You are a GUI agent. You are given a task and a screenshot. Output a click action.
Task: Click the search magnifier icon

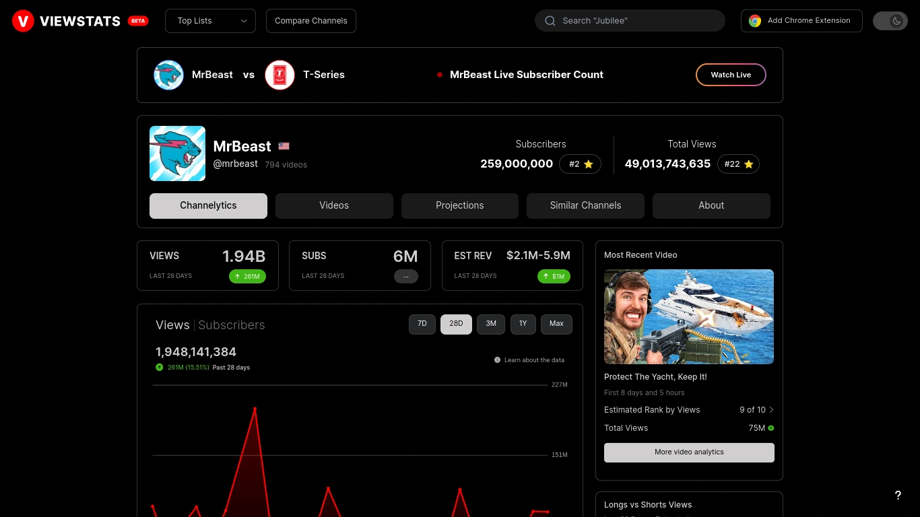[550, 21]
